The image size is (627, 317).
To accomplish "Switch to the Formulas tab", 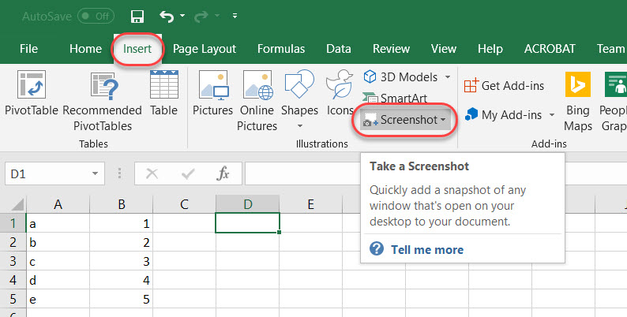I will tap(281, 49).
